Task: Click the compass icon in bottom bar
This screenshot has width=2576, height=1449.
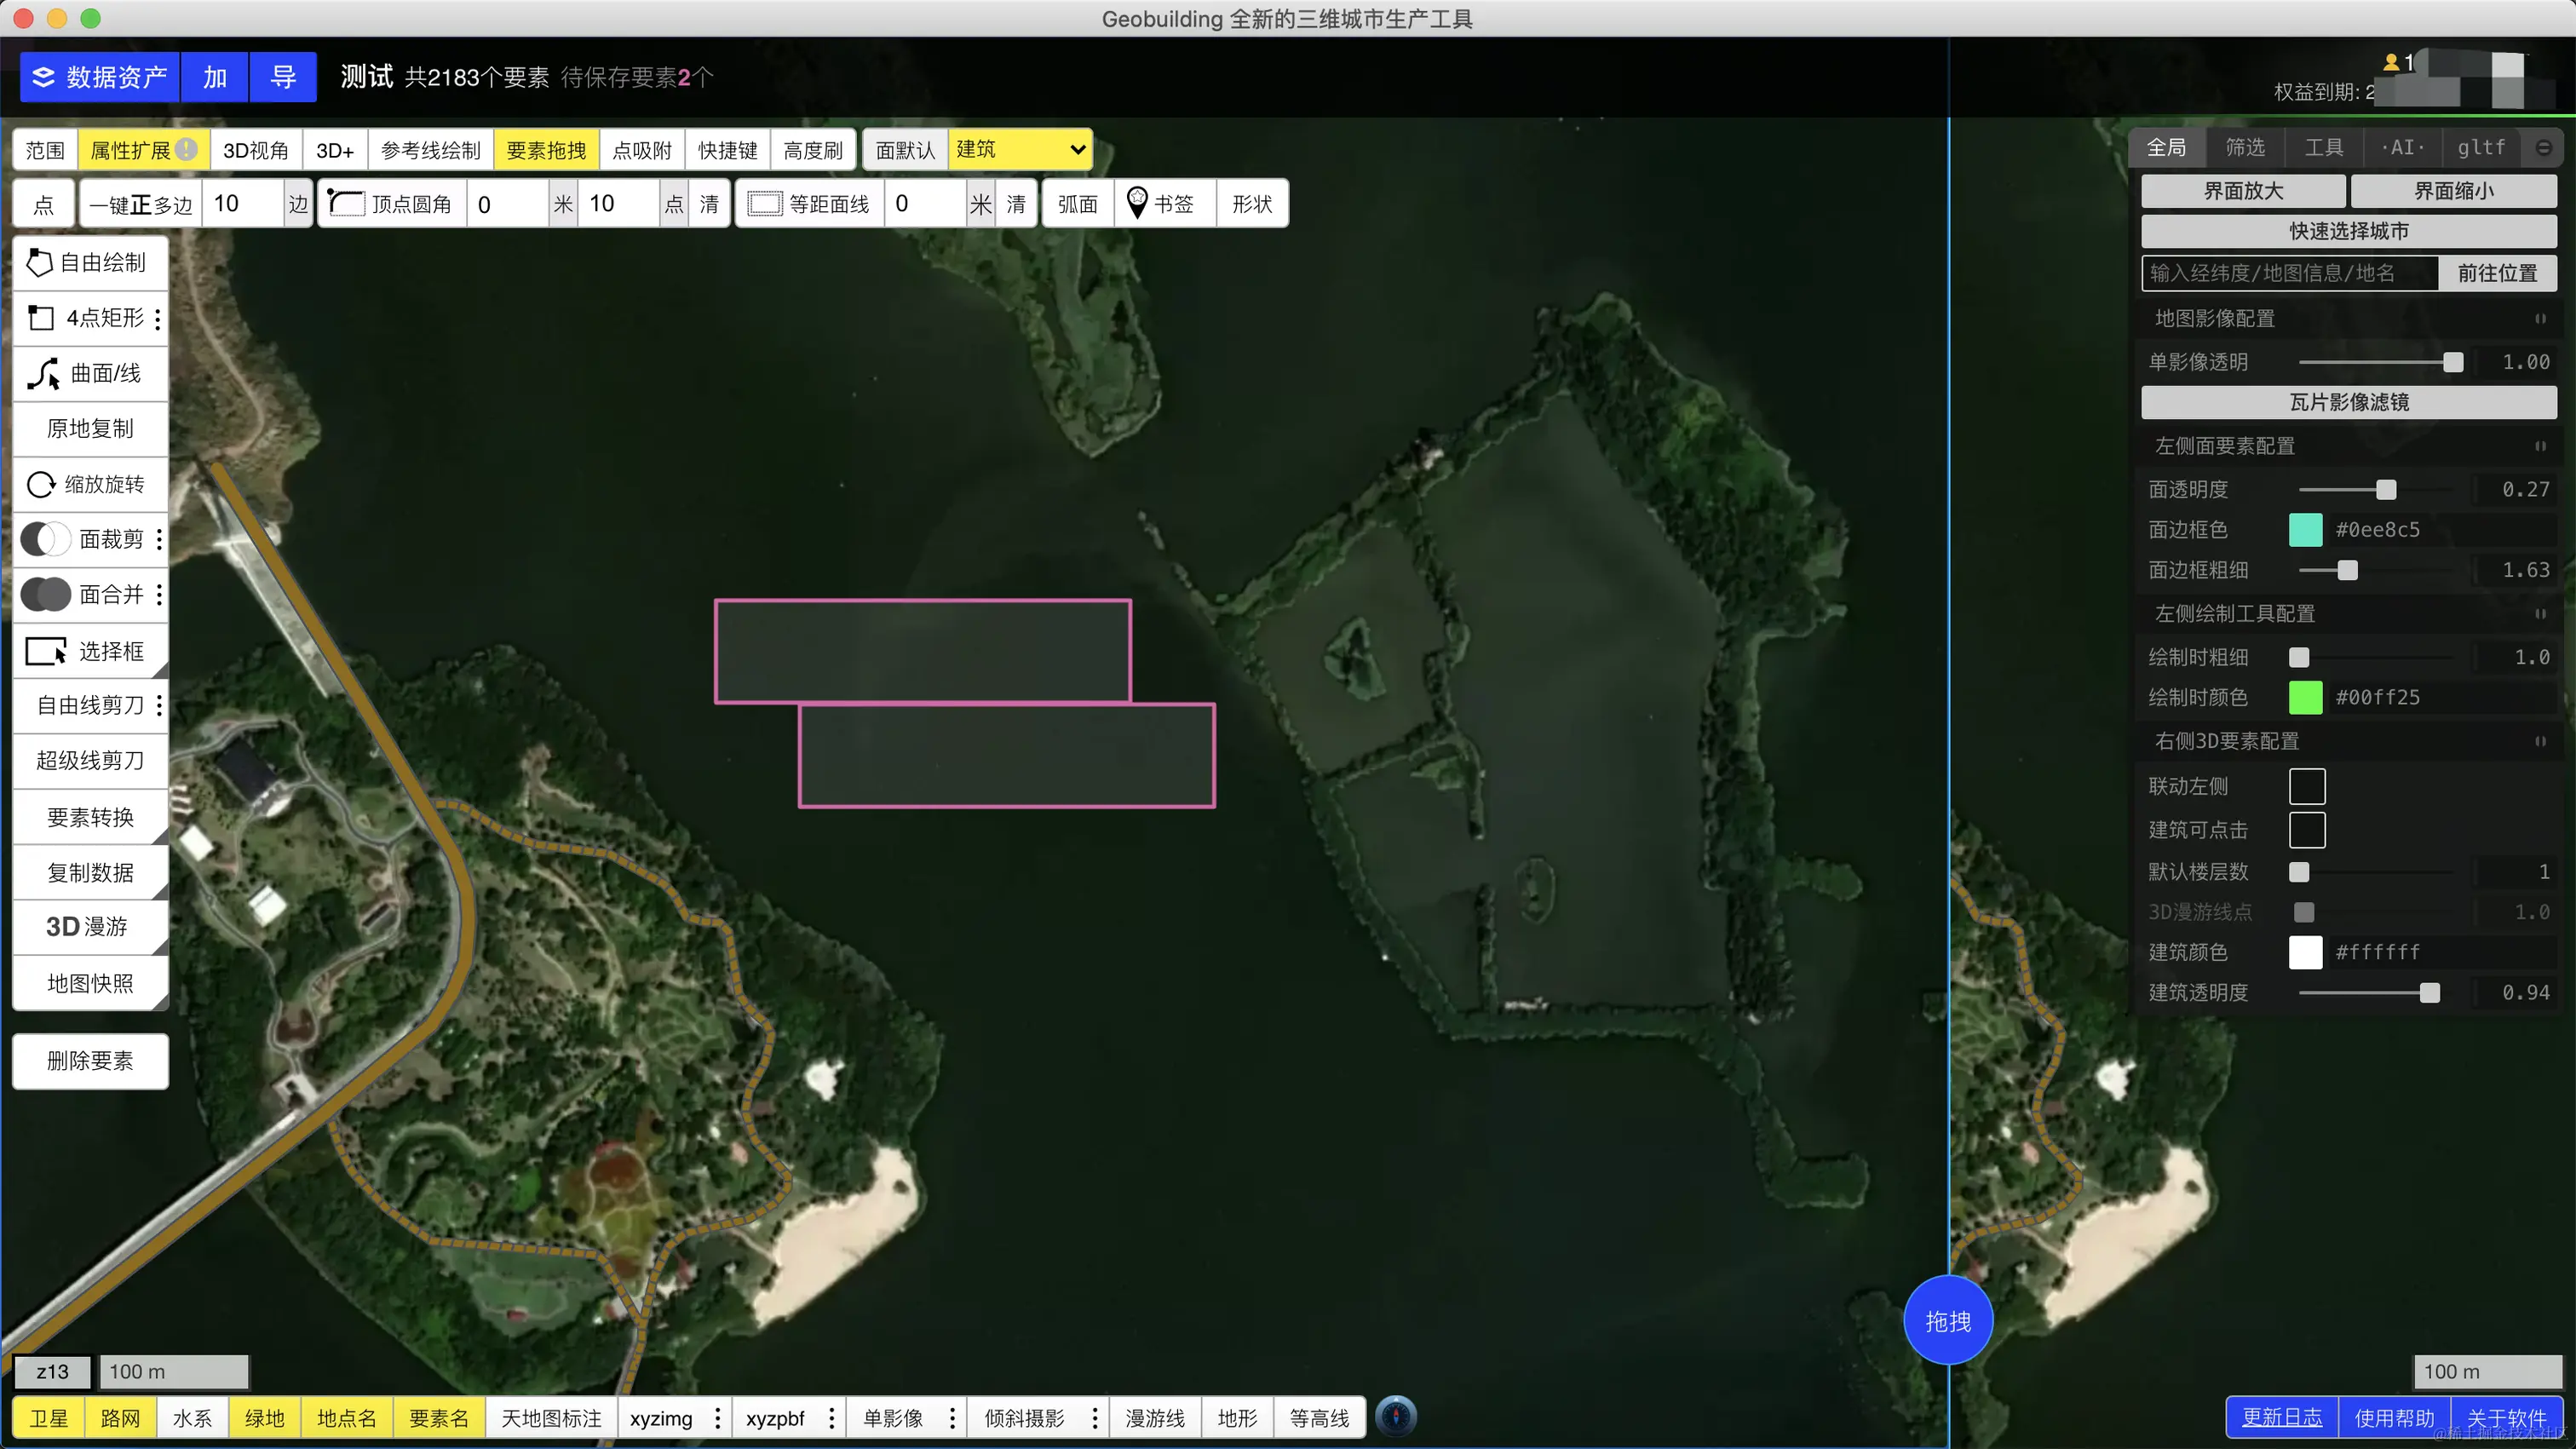Action: pos(1396,1417)
